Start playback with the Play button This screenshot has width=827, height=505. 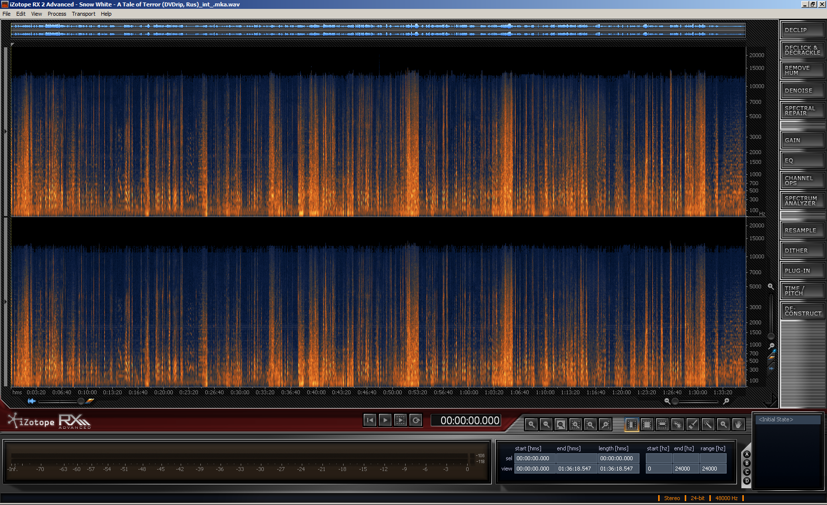coord(385,420)
